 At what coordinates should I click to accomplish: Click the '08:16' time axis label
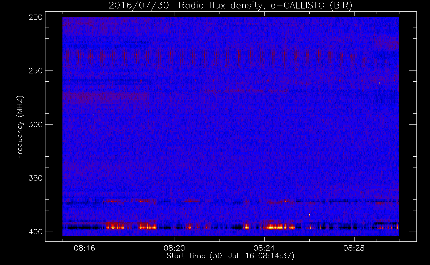pyautogui.click(x=85, y=248)
